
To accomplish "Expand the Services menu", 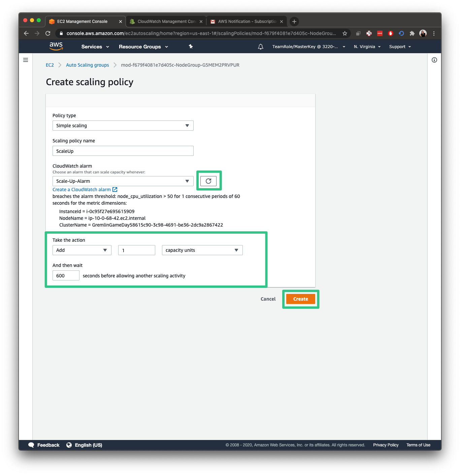I will [95, 47].
